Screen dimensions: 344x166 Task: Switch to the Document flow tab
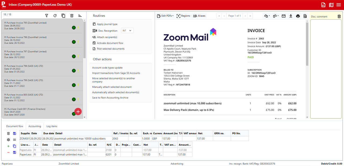[15, 126]
